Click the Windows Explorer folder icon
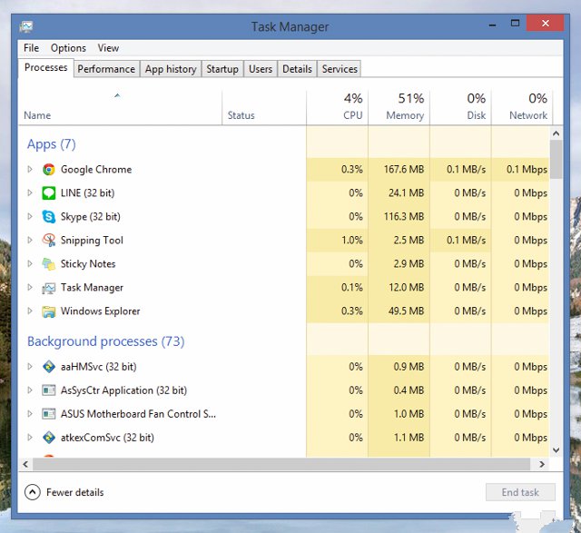Viewport: 581px width, 533px height. 48,311
